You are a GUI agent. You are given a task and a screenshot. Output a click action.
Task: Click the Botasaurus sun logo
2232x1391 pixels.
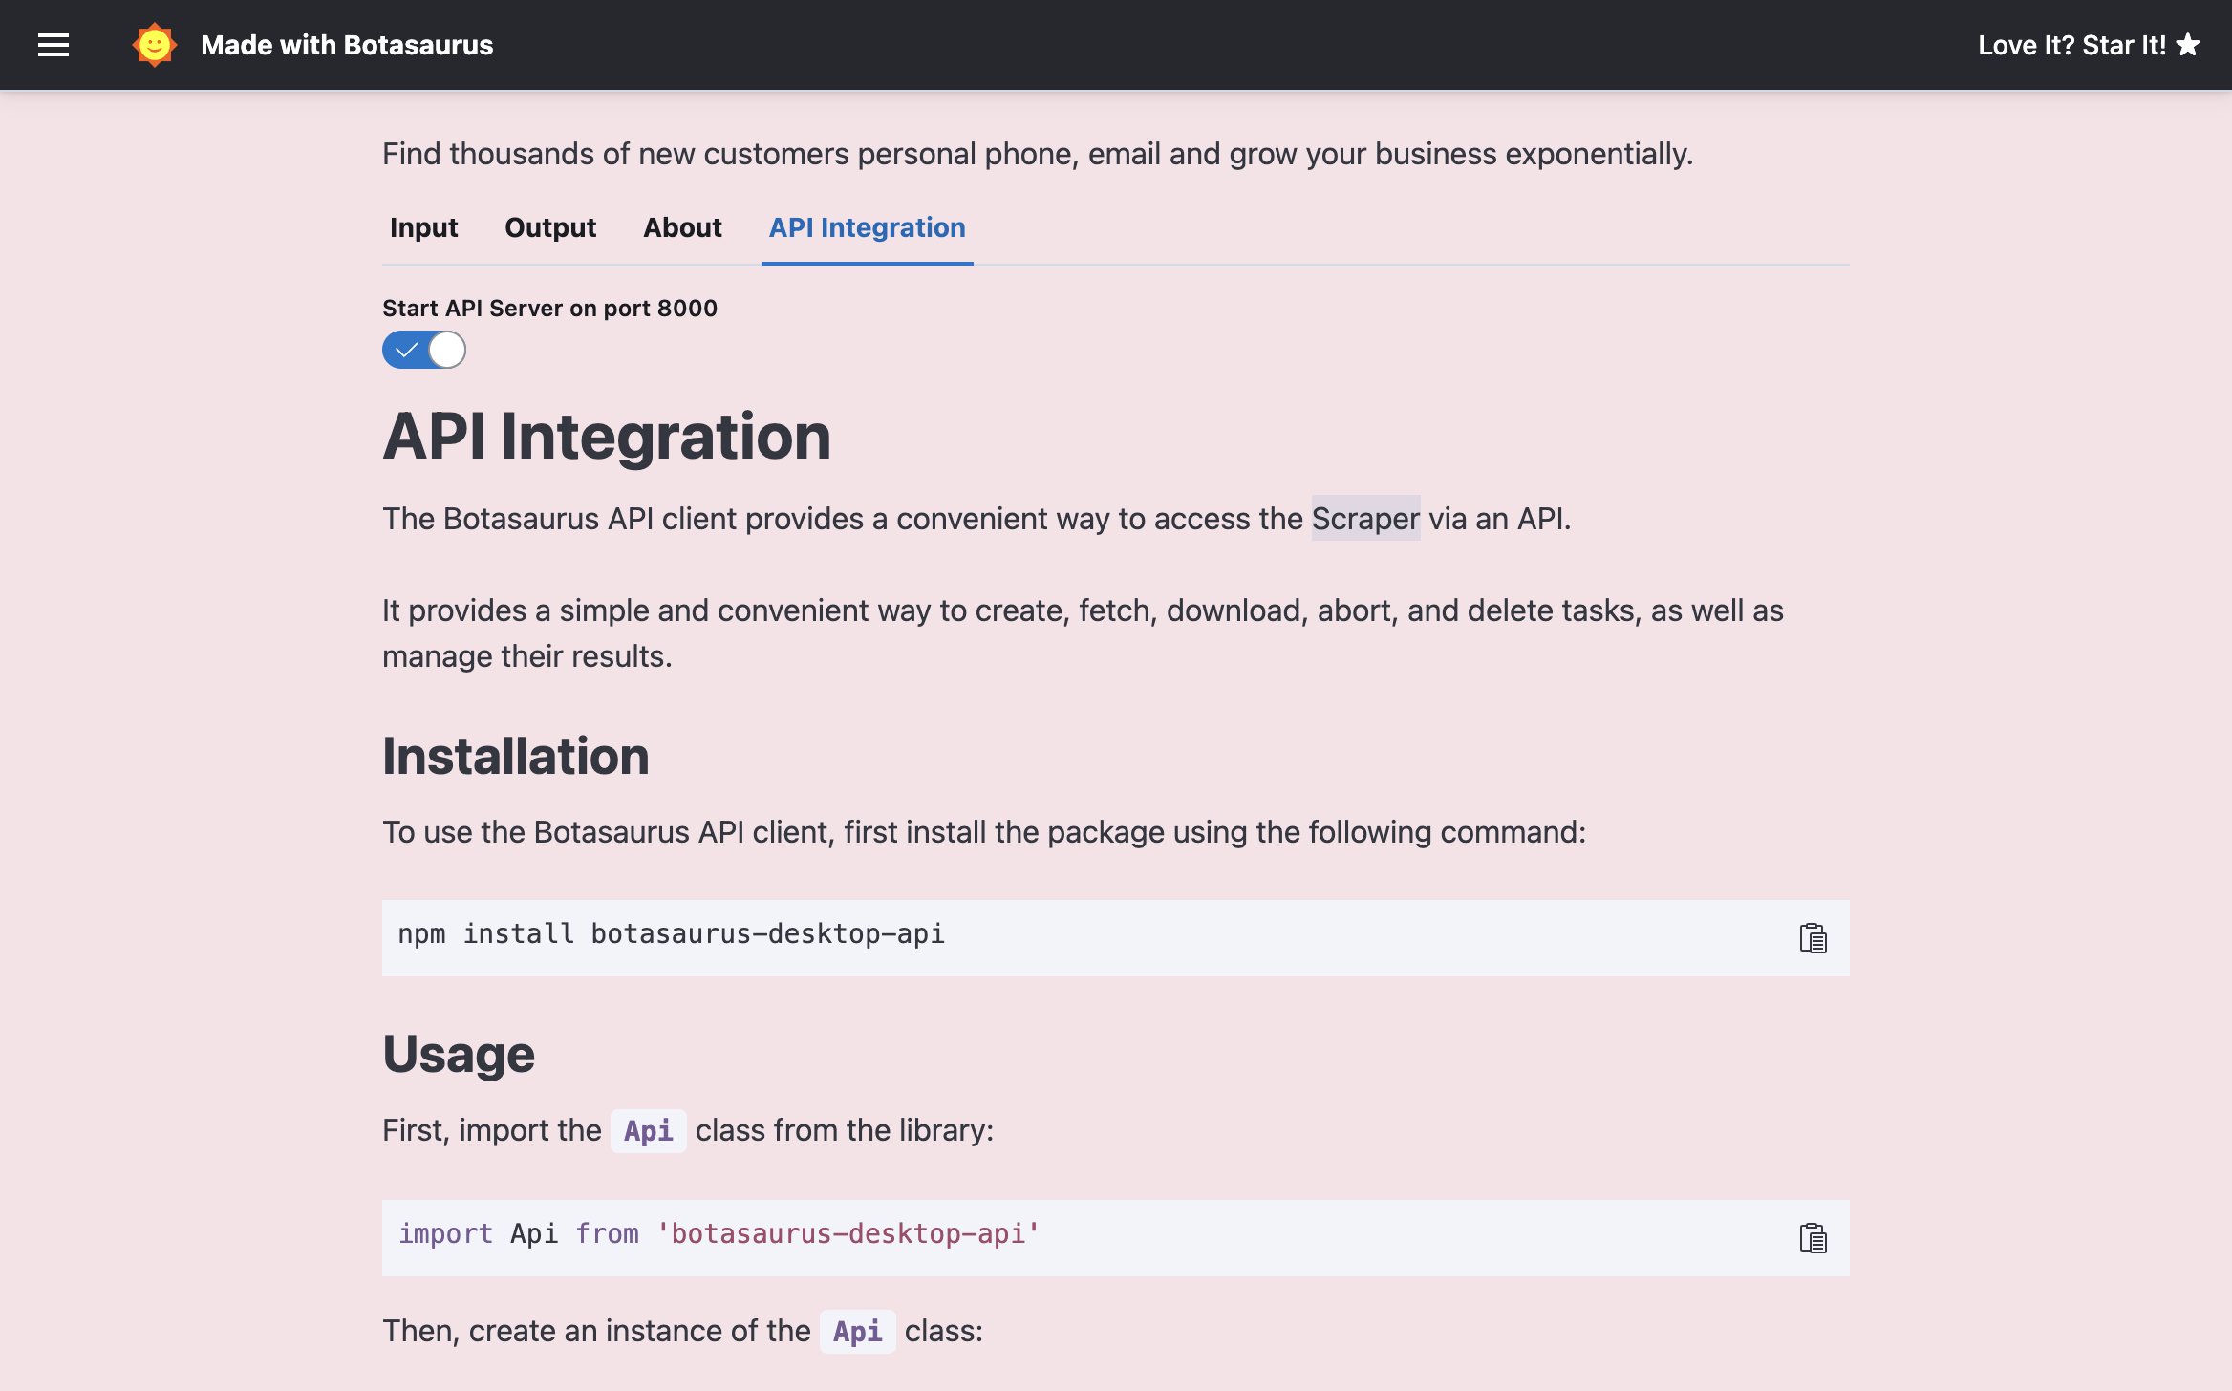click(x=154, y=45)
